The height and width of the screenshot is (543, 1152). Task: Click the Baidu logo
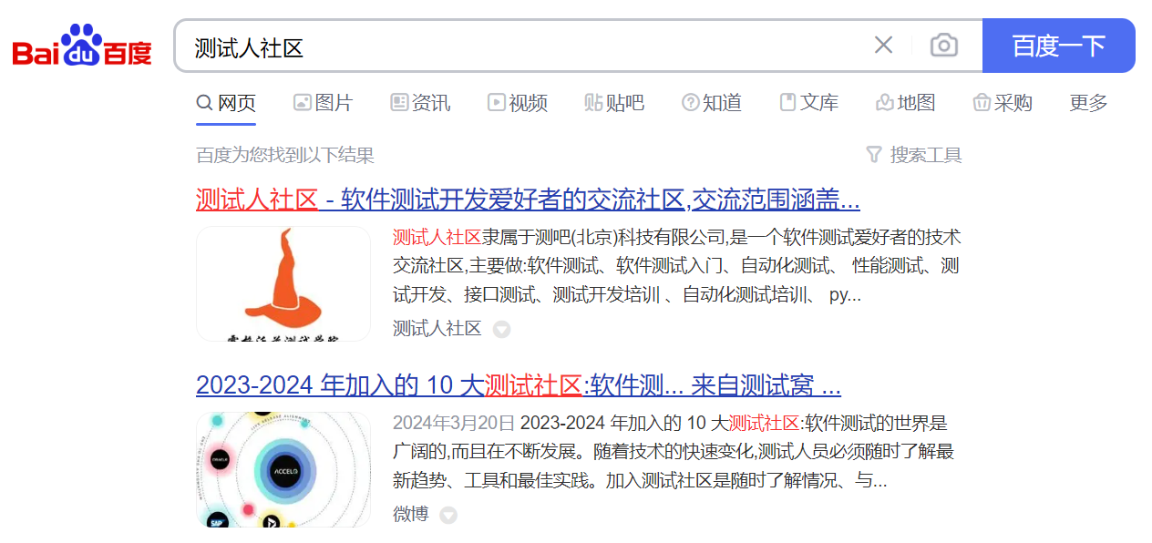[82, 46]
